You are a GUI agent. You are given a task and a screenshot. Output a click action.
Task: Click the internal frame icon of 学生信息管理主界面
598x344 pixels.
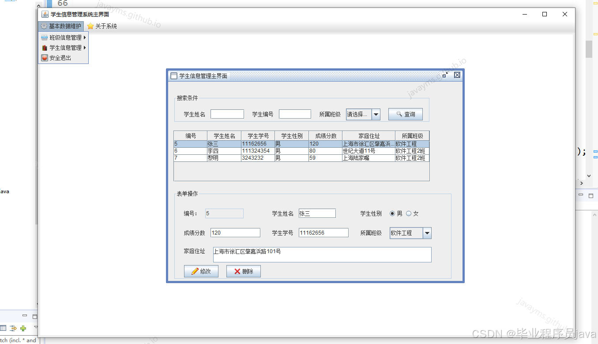(174, 75)
